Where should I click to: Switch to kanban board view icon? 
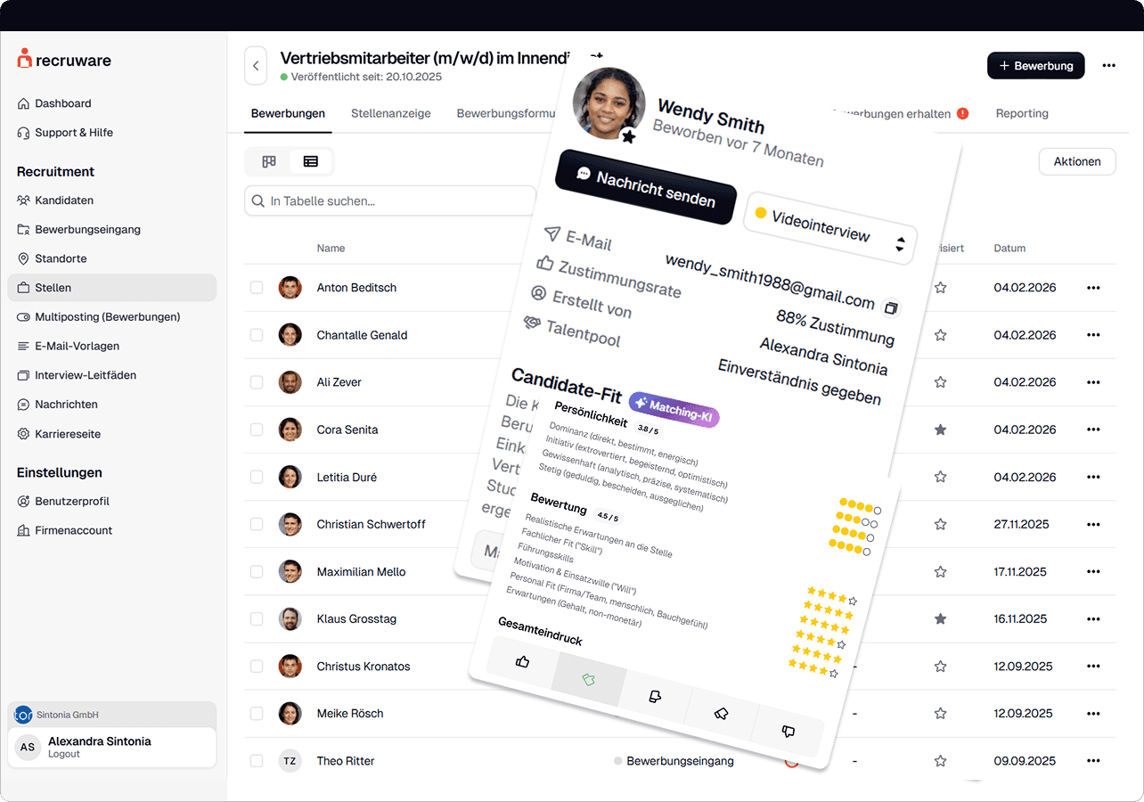pyautogui.click(x=269, y=161)
